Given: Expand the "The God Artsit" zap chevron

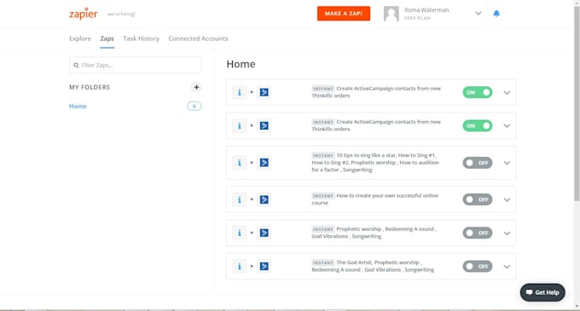Looking at the screenshot, I should tap(507, 267).
